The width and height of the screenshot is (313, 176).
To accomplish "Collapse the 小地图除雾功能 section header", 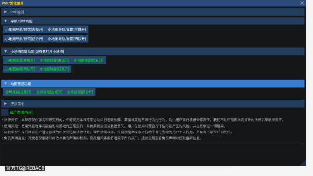I will pyautogui.click(x=153, y=51).
